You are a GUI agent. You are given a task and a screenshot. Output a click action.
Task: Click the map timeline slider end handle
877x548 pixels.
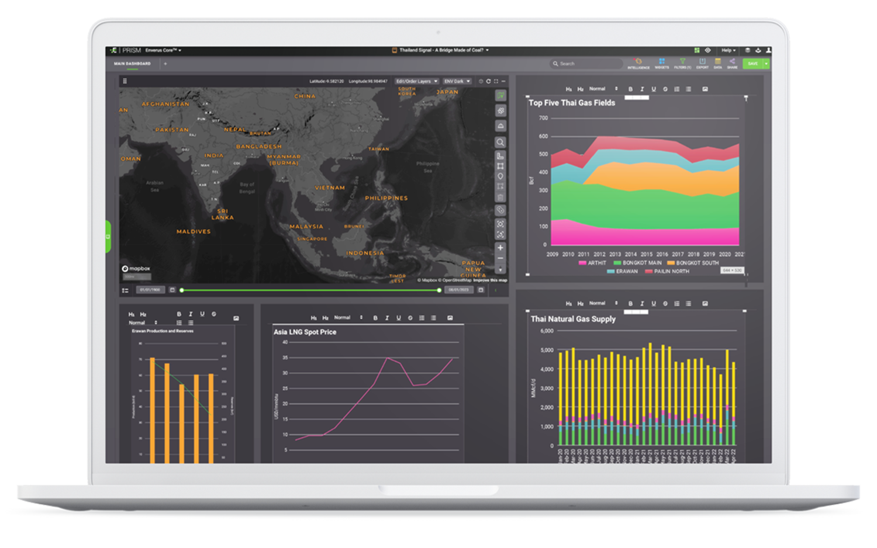439,290
